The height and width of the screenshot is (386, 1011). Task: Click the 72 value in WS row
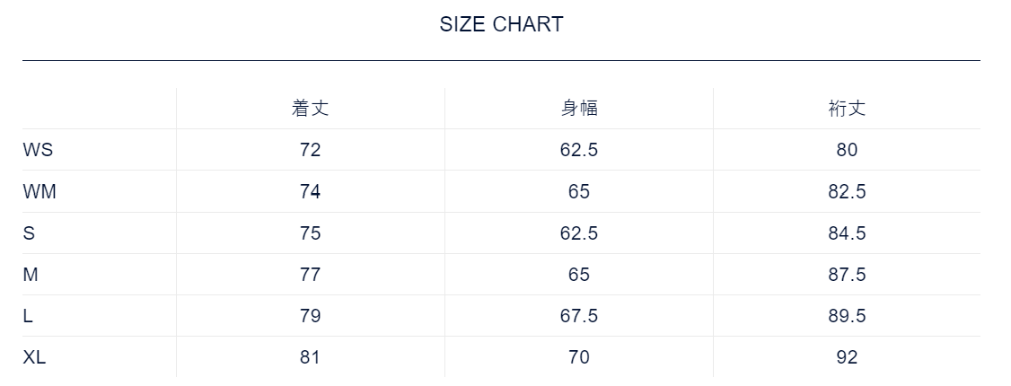pyautogui.click(x=310, y=150)
